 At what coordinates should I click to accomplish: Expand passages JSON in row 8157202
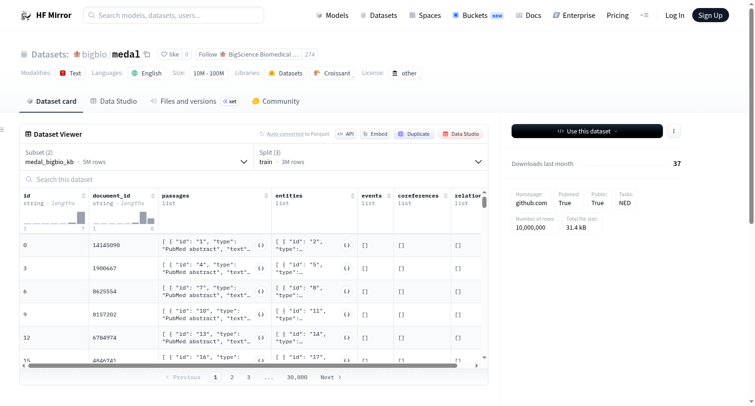point(261,315)
